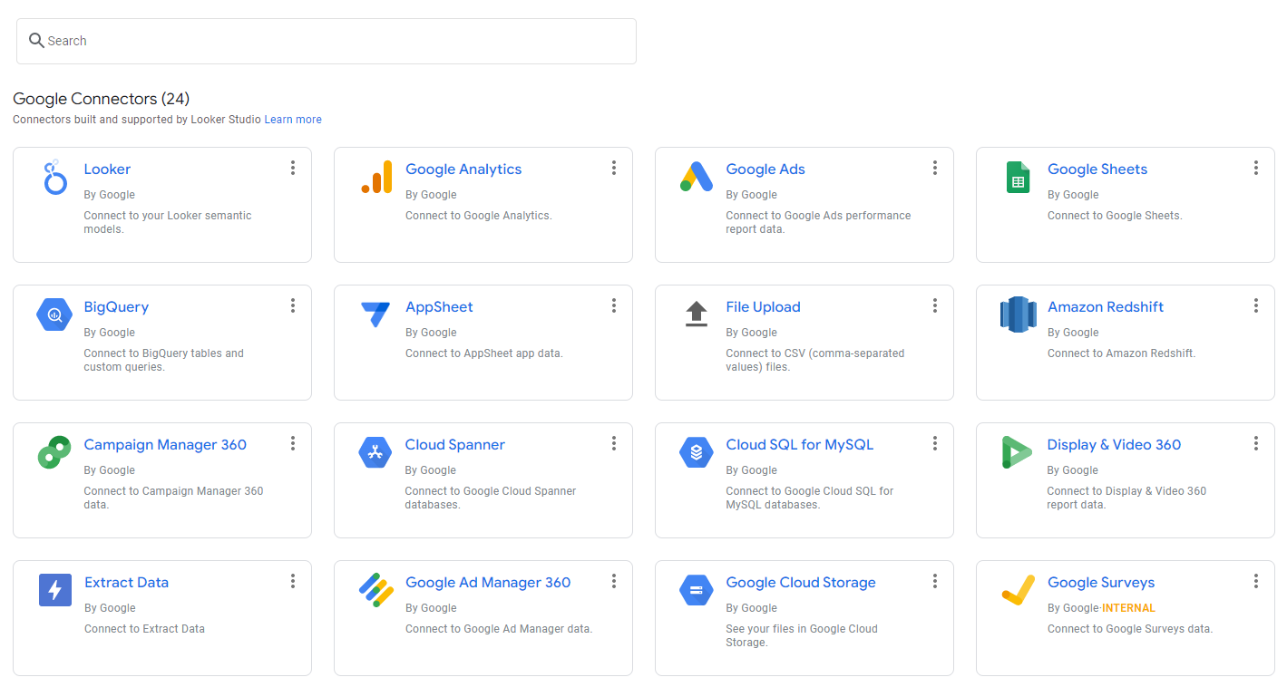This screenshot has width=1287, height=687.
Task: Click the File Upload arrow icon
Action: pos(697,314)
